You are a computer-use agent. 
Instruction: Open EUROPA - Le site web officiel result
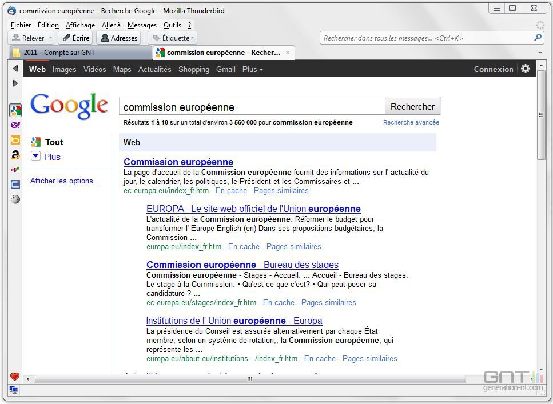tap(253, 209)
